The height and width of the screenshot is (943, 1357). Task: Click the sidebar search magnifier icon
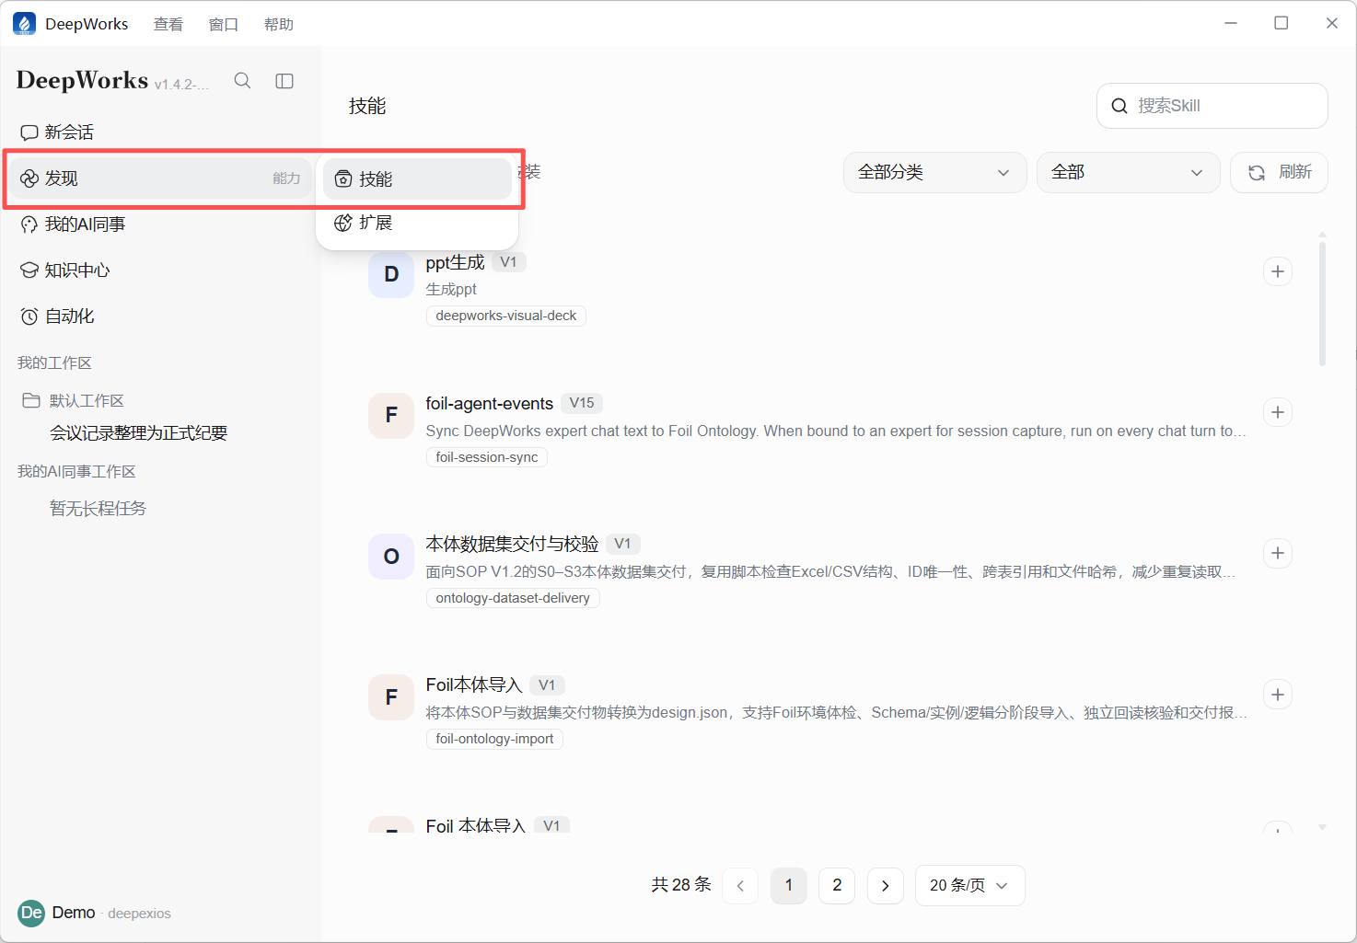pos(242,81)
